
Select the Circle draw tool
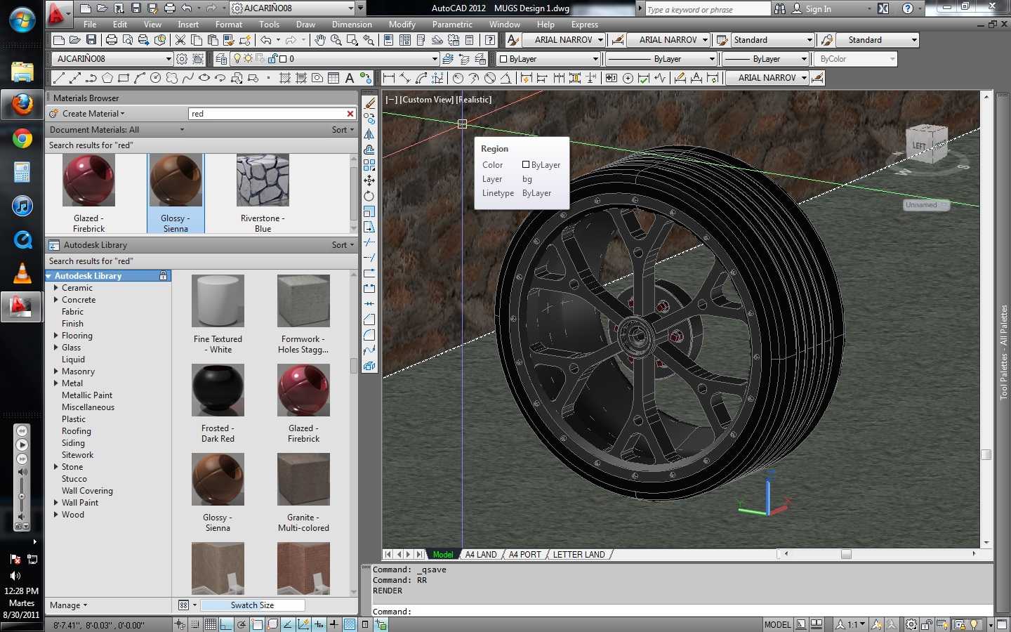tap(156, 78)
